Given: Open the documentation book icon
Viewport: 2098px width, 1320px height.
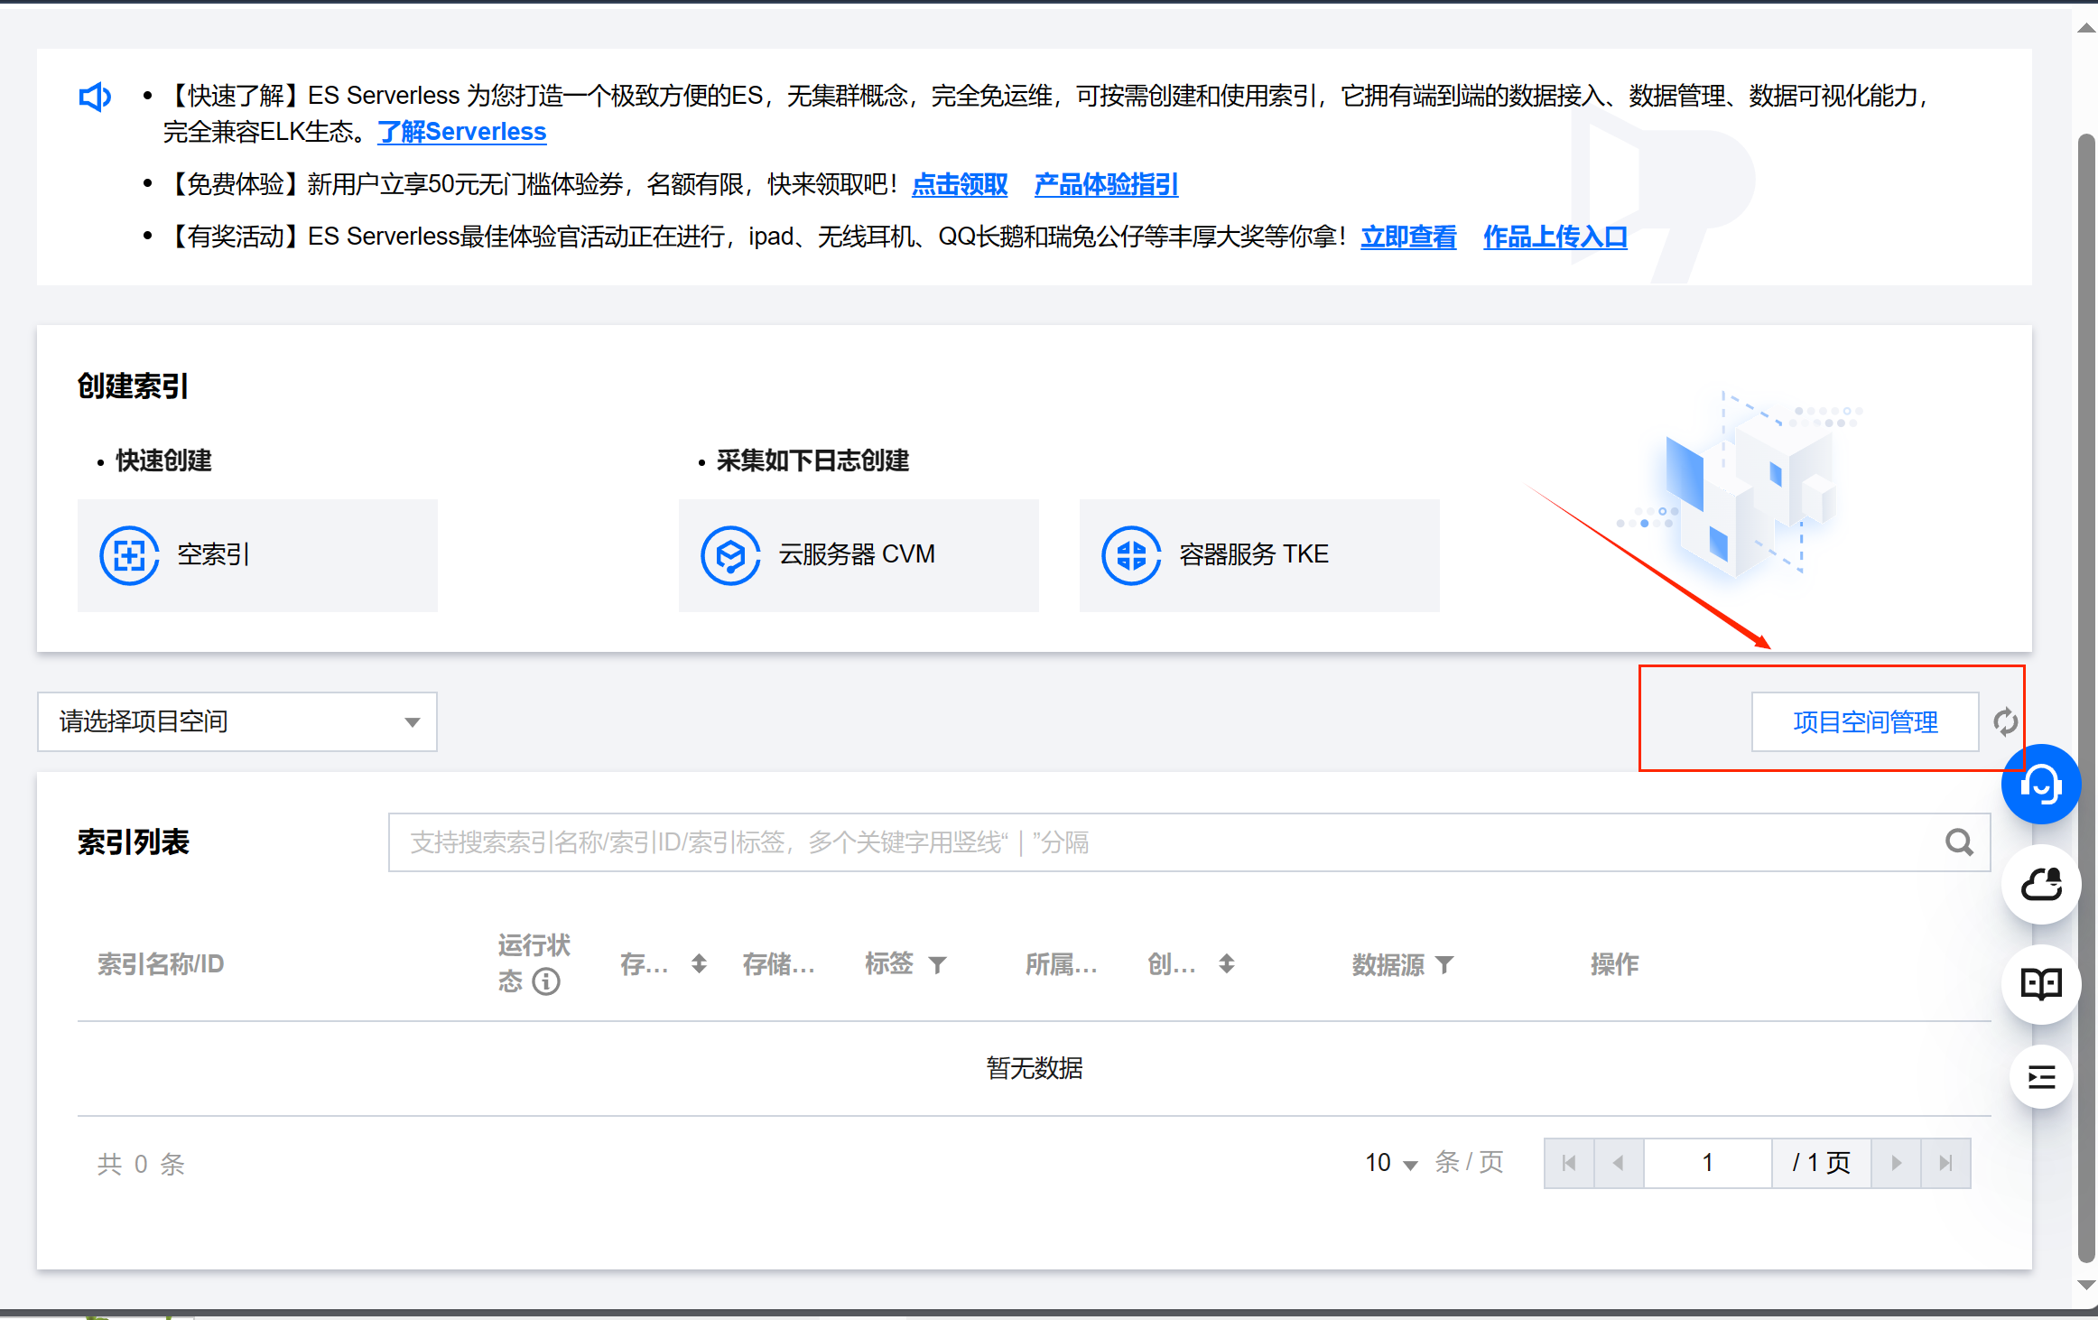Looking at the screenshot, I should (x=2040, y=983).
